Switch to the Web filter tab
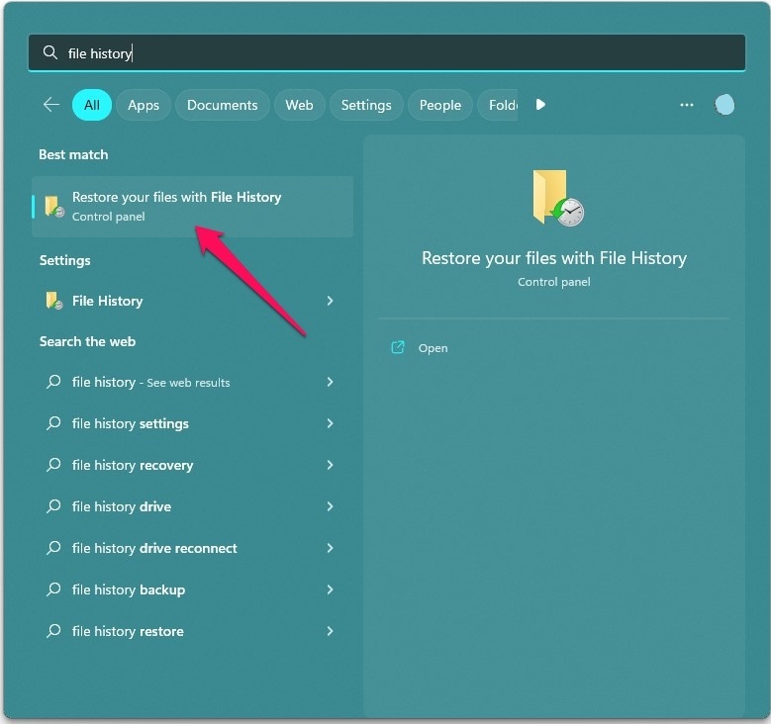Viewport: 771px width, 724px height. pos(300,105)
